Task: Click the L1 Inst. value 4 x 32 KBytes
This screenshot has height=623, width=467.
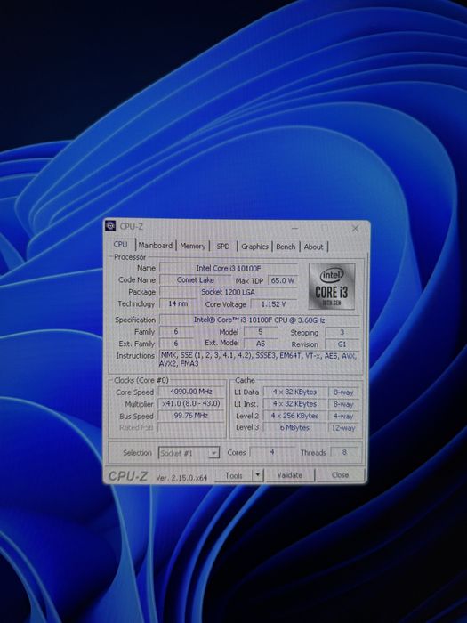Action: 294,404
